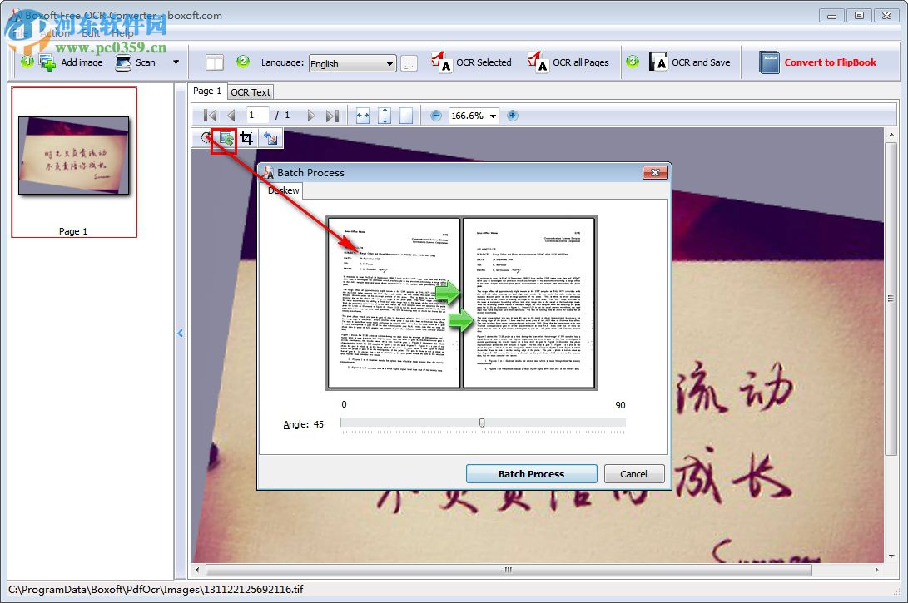
Task: Click the fit-height zoom icon
Action: 384,115
